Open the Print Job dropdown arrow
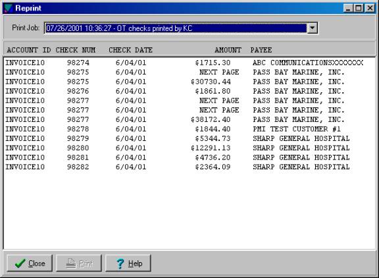 [x=312, y=28]
